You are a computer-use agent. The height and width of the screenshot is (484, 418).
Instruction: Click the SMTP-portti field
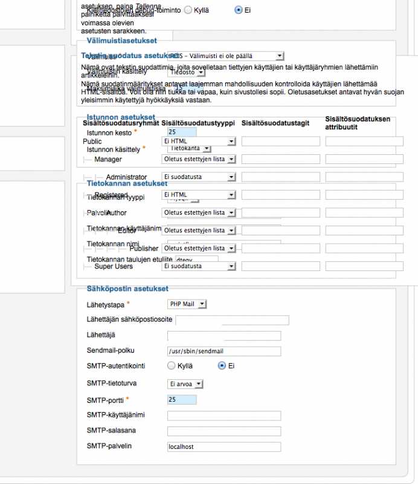pos(182,400)
